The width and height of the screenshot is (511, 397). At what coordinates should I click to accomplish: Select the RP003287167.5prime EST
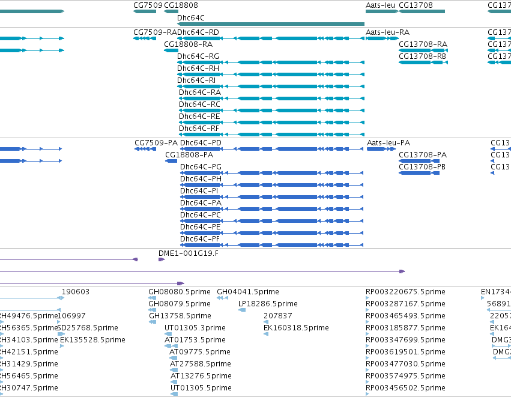coord(405,304)
